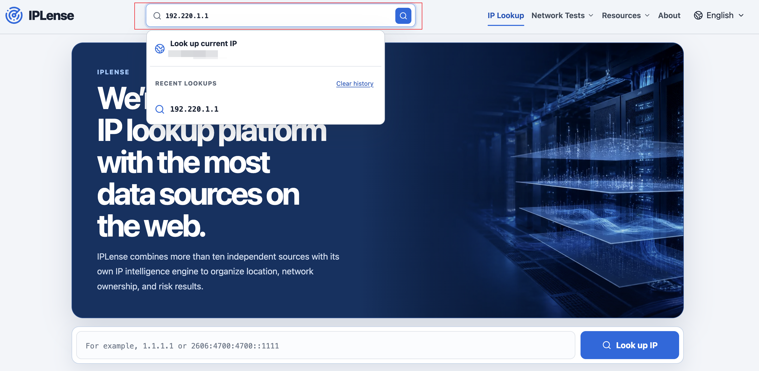This screenshot has height=371, width=759.
Task: Click the Clear history link
Action: tap(355, 84)
